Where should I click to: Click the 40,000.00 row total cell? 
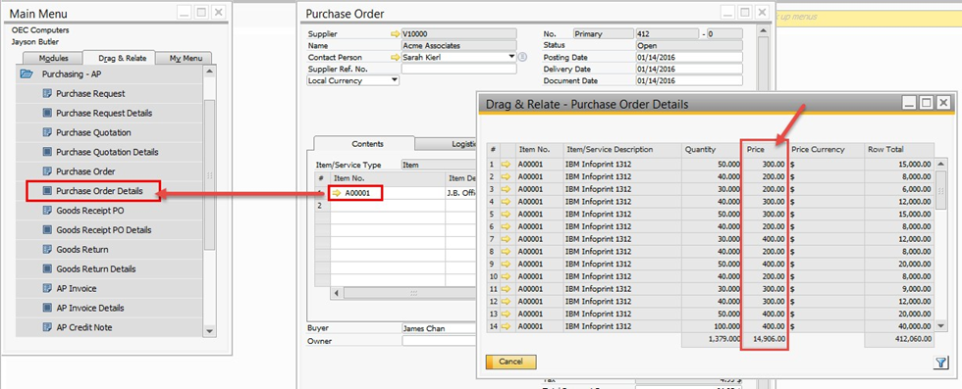coord(899,326)
